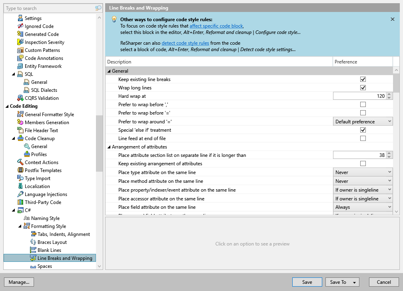
Task: Click the 'detect code style rules' link
Action: click(x=185, y=43)
